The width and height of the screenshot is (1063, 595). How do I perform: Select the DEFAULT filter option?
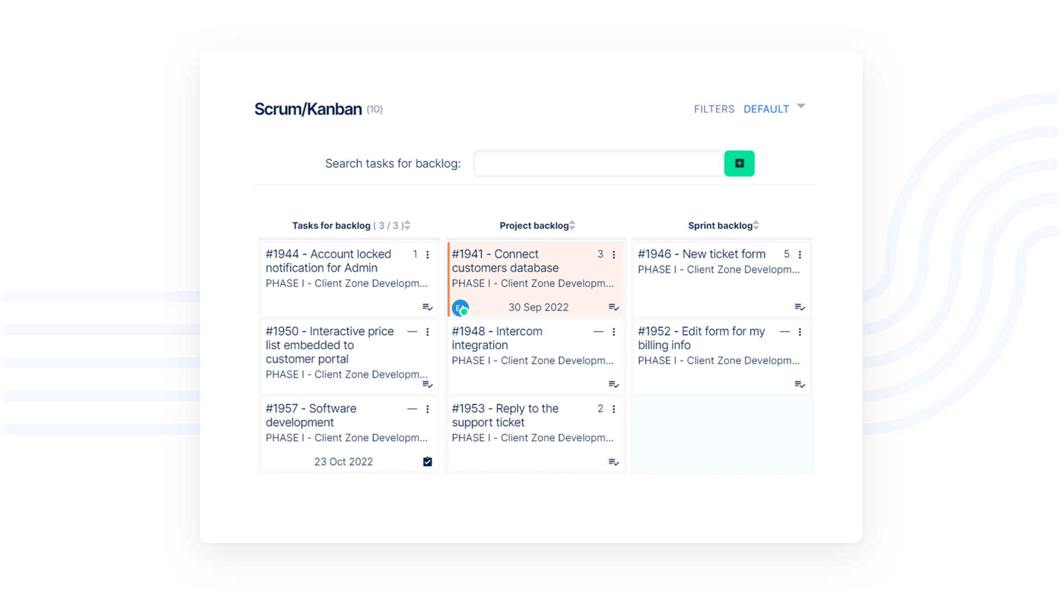point(766,109)
